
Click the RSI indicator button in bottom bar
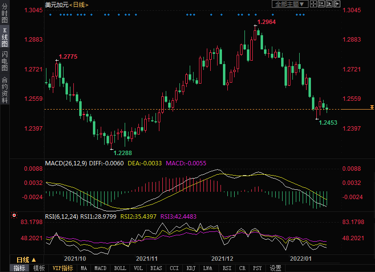tap(227, 268)
